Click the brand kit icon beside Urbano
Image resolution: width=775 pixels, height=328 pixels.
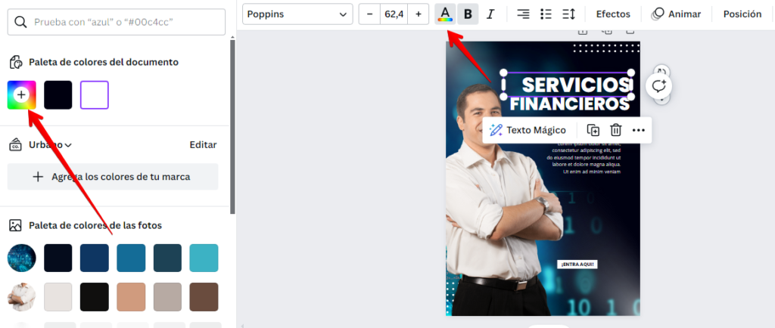tap(17, 144)
